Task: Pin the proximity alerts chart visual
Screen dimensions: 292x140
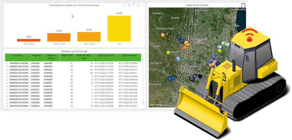Action: coord(125,5)
